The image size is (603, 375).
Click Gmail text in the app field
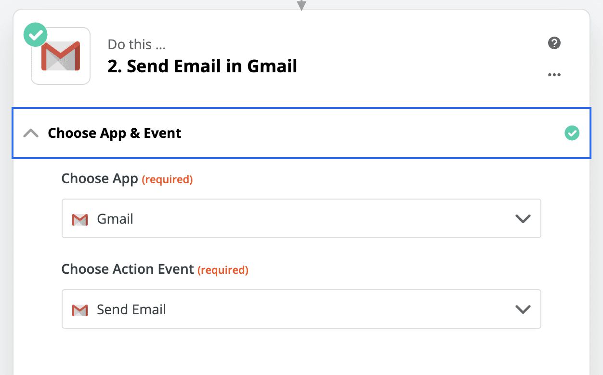[115, 219]
